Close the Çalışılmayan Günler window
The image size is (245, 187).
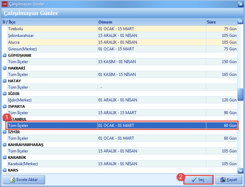(x=240, y=4)
